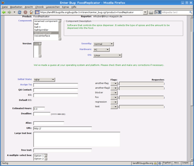Select 'Salt' in the component list
The image size is (194, 166).
(46, 24)
